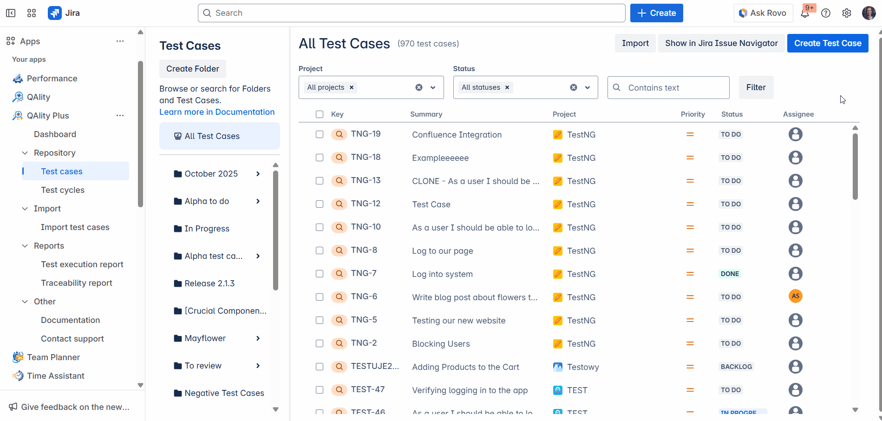Check the box for TNG-10
Screen dimensions: 882x421
320,227
